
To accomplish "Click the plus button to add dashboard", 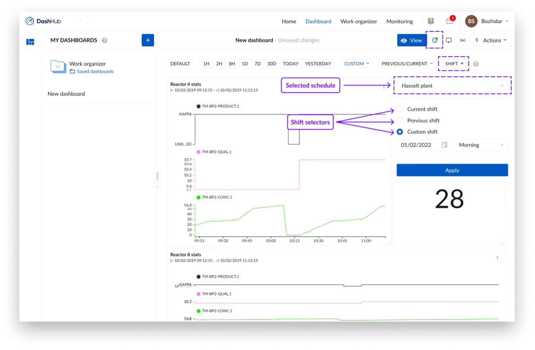I will pos(148,40).
